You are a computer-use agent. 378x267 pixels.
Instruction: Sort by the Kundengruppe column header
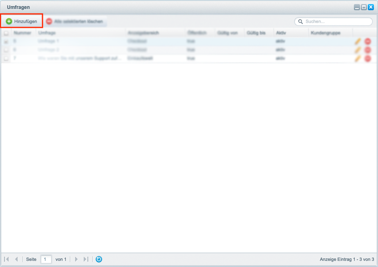click(x=326, y=33)
